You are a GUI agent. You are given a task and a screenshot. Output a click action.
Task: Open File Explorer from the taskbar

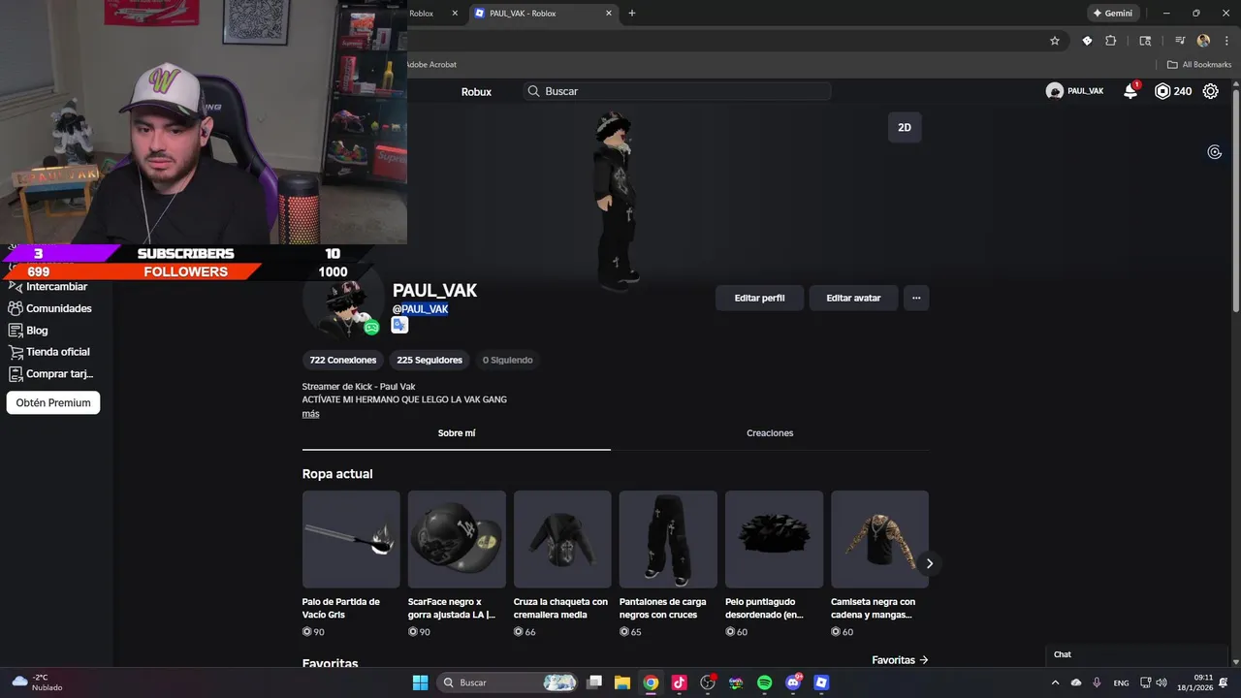pos(622,682)
